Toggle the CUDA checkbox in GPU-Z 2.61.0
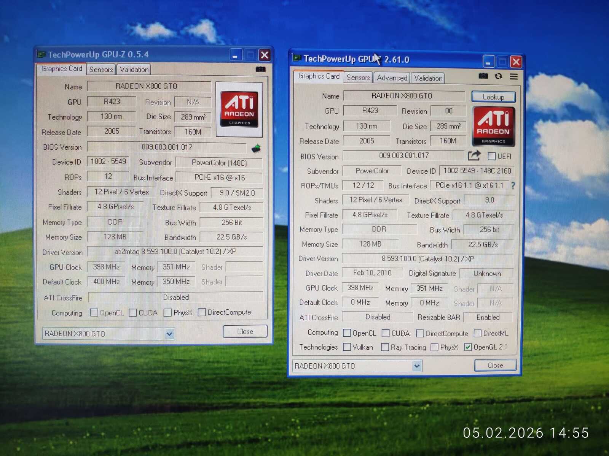 click(386, 333)
